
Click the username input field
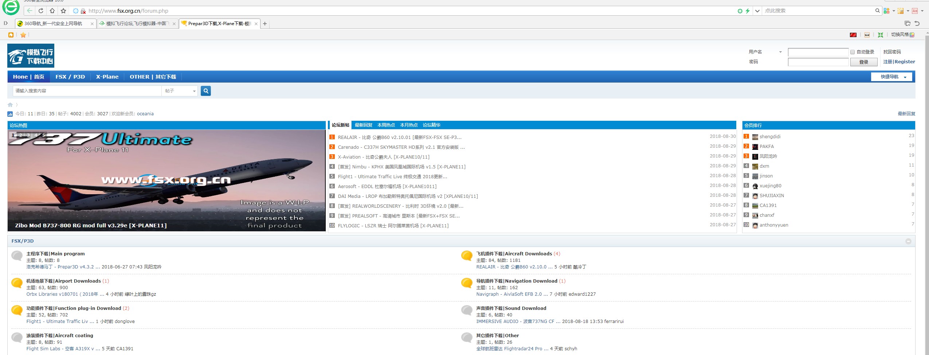818,52
